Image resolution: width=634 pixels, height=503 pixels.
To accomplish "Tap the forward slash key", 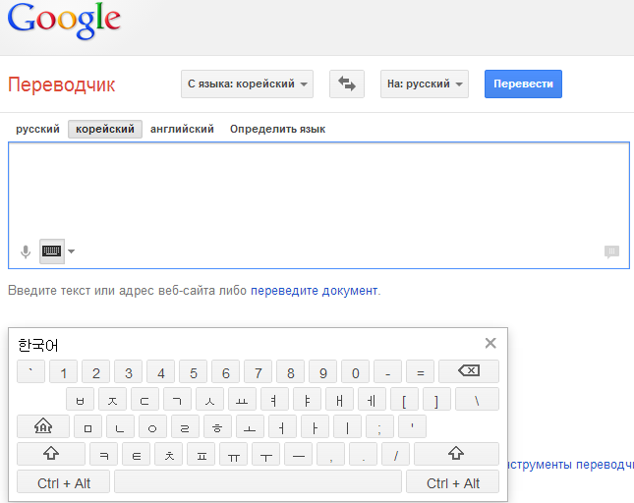I will (x=396, y=454).
